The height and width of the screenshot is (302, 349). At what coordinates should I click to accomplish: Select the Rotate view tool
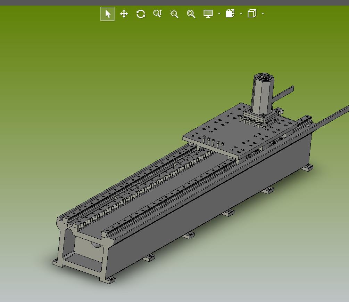click(x=141, y=14)
